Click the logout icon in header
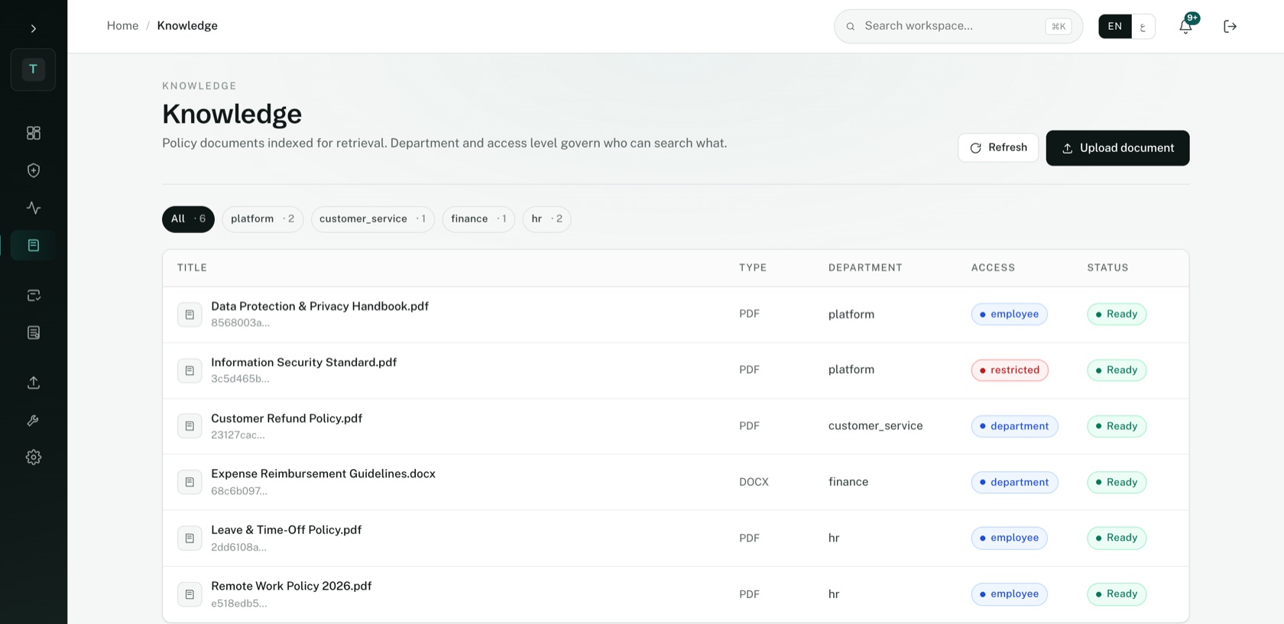The width and height of the screenshot is (1284, 624). point(1230,26)
